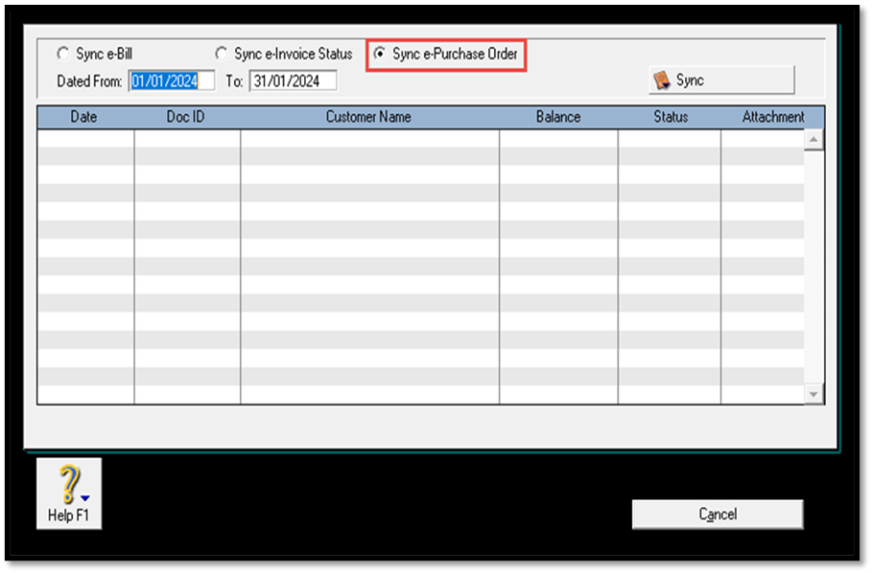Select the Sync e-Invoice Status option
Viewport: 872px width, 573px height.
pos(222,55)
